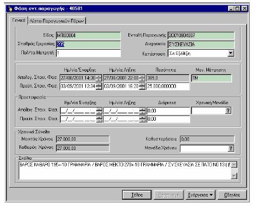Click the planned quantity field 25.000,000000
The width and height of the screenshot is (255, 206).
coord(168,86)
